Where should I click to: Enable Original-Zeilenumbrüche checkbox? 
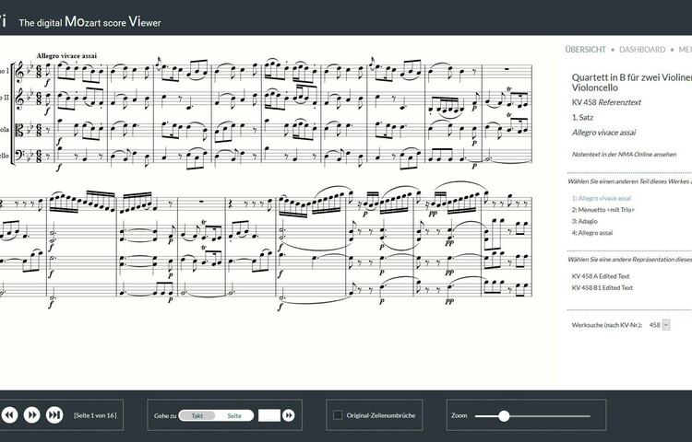click(x=339, y=415)
